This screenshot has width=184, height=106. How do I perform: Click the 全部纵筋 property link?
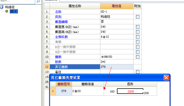pos(61,37)
